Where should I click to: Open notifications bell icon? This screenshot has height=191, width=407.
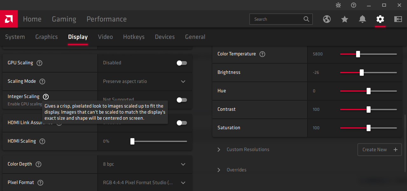pyautogui.click(x=362, y=19)
